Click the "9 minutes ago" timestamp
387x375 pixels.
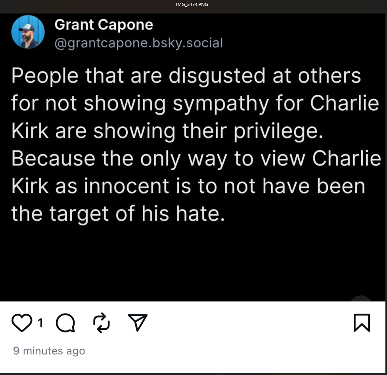[49, 351]
